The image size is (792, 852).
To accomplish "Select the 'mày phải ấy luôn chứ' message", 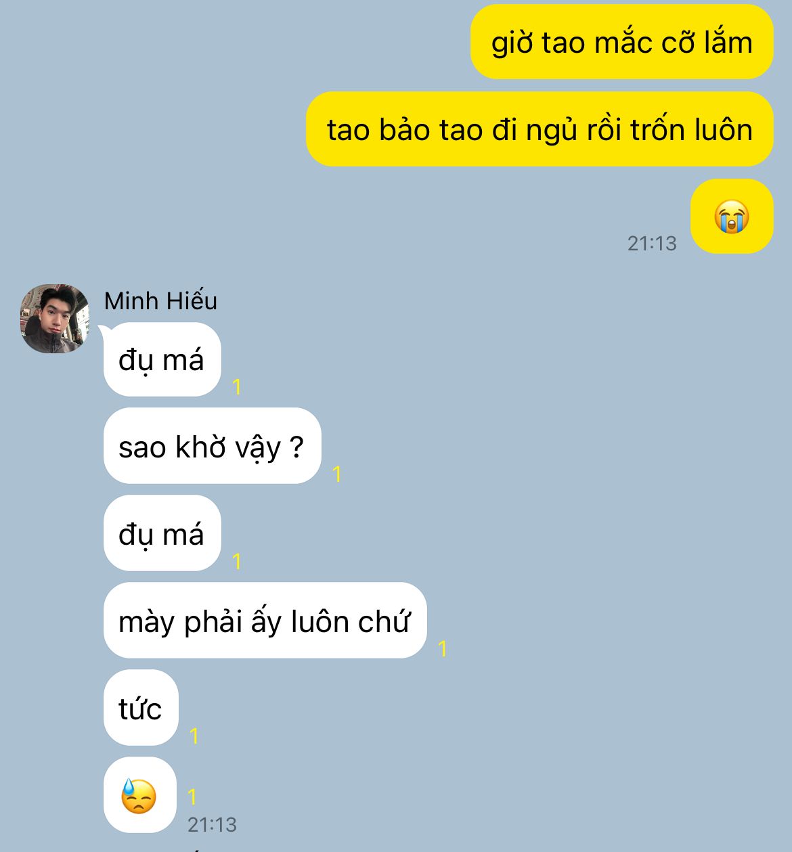I will click(265, 621).
